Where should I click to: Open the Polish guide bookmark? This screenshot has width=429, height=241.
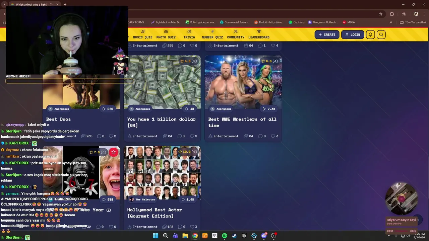(x=200, y=22)
